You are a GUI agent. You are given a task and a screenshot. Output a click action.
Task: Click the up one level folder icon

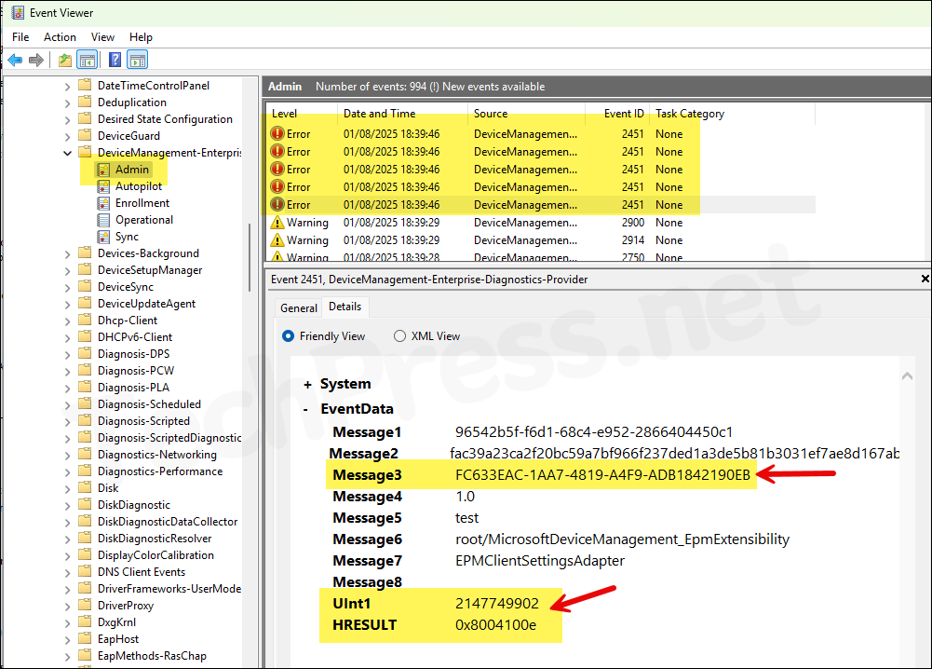(x=65, y=60)
